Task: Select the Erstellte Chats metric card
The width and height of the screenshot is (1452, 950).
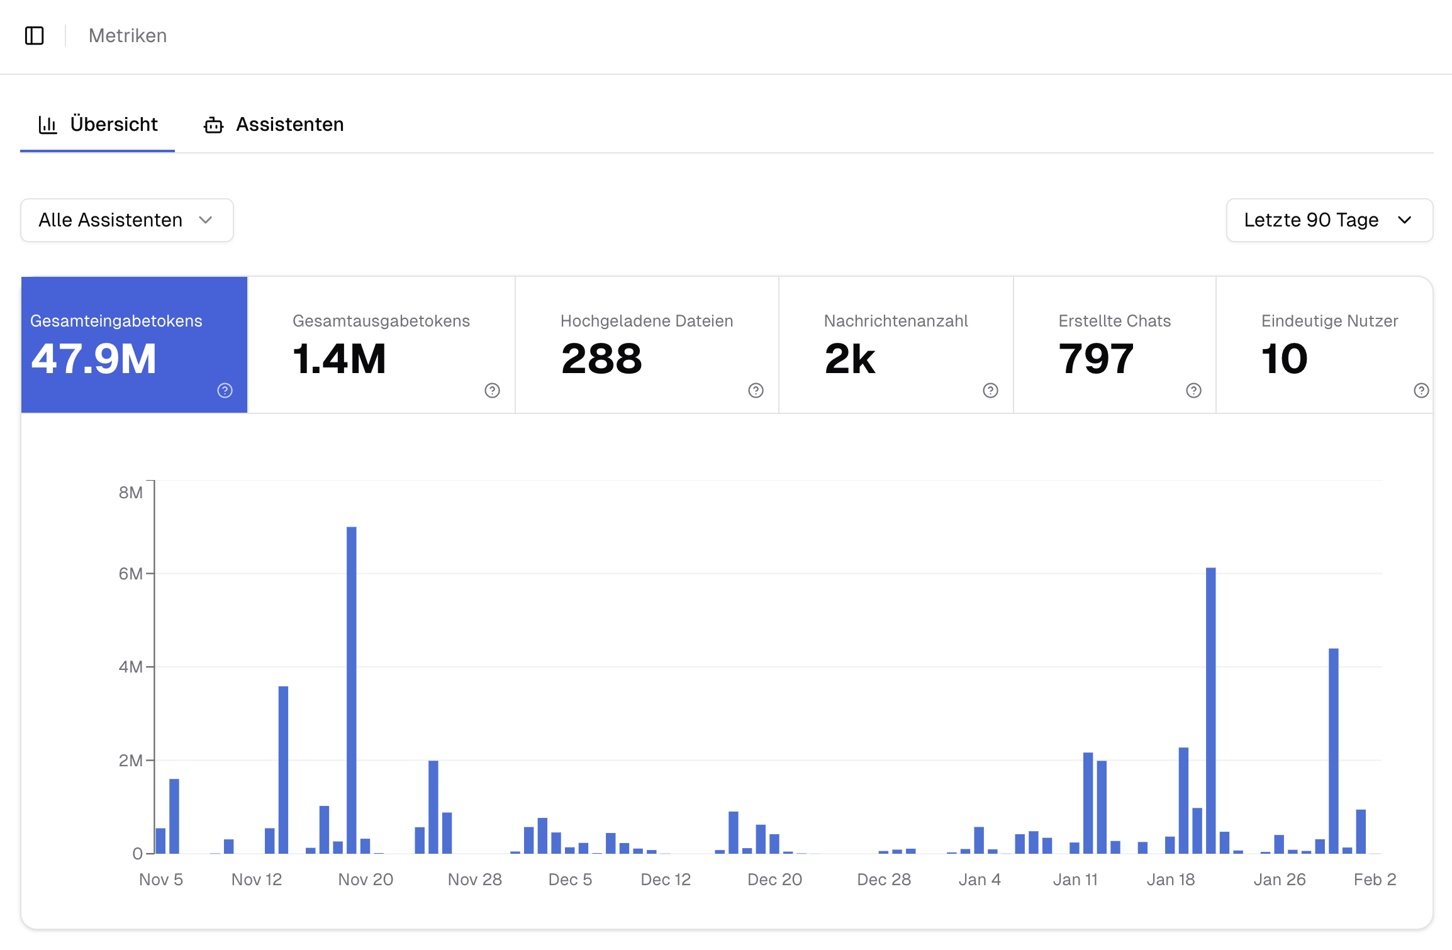Action: (x=1114, y=345)
